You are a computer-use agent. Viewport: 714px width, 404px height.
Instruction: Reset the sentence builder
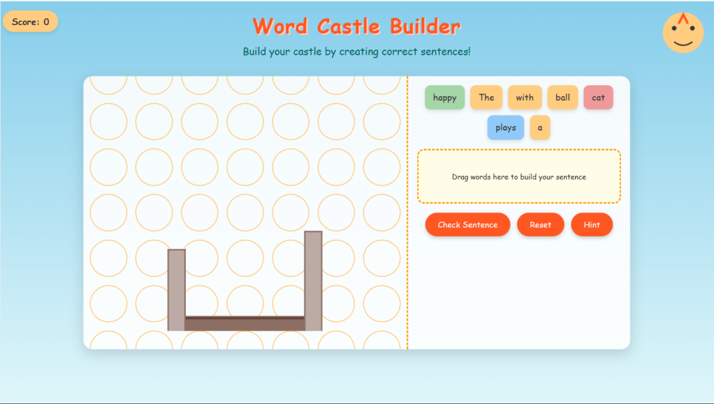[540, 224]
